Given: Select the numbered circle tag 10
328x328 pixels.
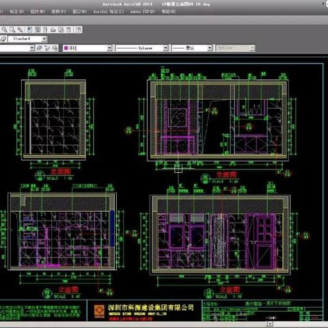Looking at the screenshot, I should [208, 294].
